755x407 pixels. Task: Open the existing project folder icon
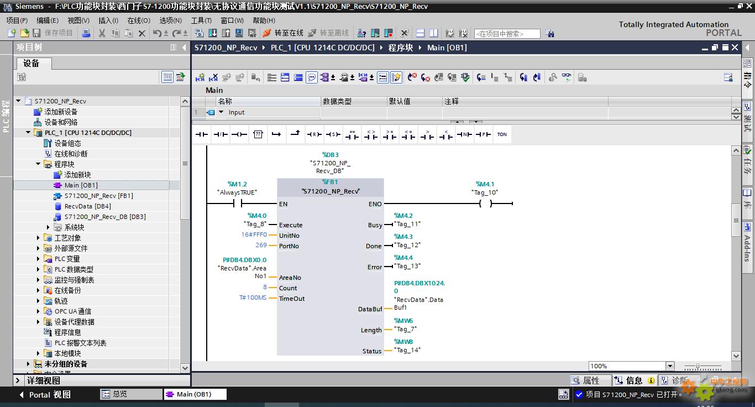click(24, 33)
